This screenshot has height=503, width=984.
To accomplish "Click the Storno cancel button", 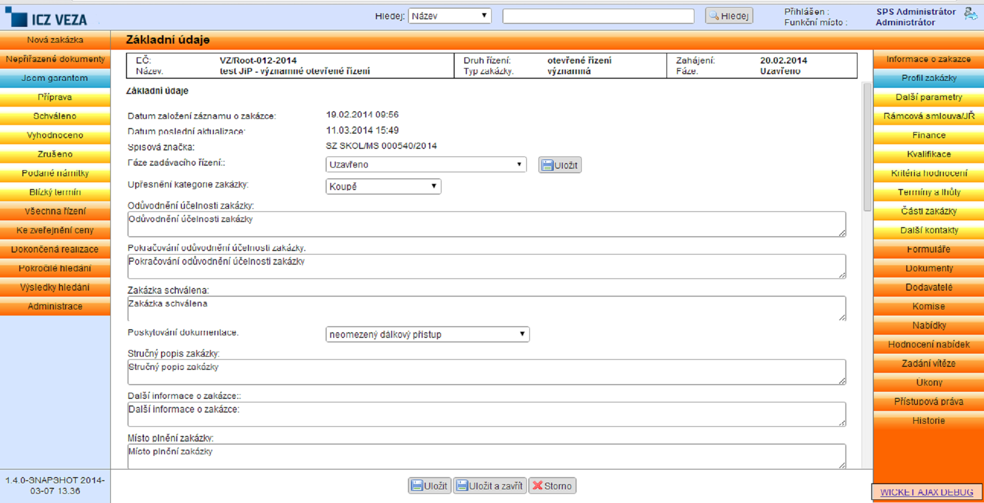I will click(x=552, y=486).
